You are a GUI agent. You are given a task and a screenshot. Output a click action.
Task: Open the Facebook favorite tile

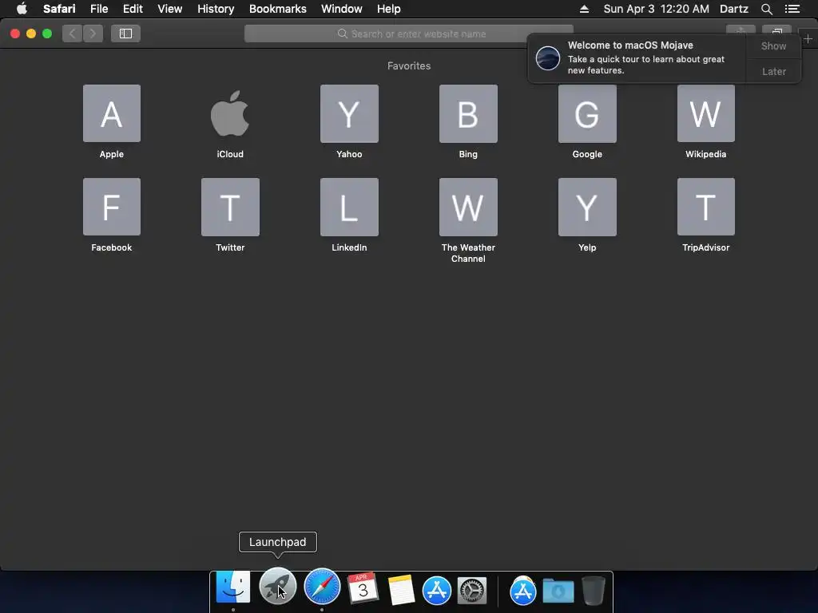pyautogui.click(x=112, y=207)
